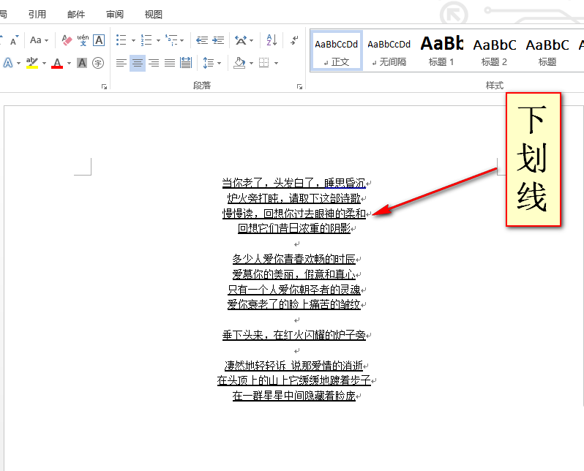The width and height of the screenshot is (584, 471).
Task: Apply the 标题 1 style
Action: coord(441,50)
